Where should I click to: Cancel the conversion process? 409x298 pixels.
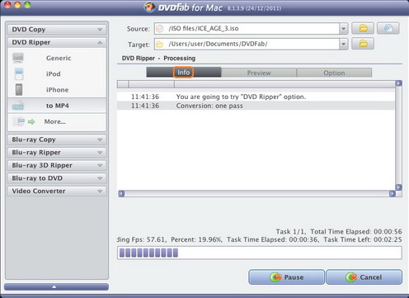click(364, 277)
